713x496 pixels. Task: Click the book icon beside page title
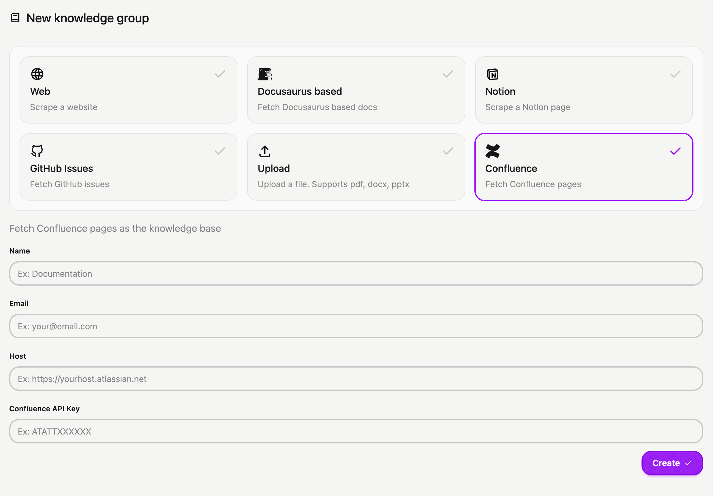pos(15,18)
